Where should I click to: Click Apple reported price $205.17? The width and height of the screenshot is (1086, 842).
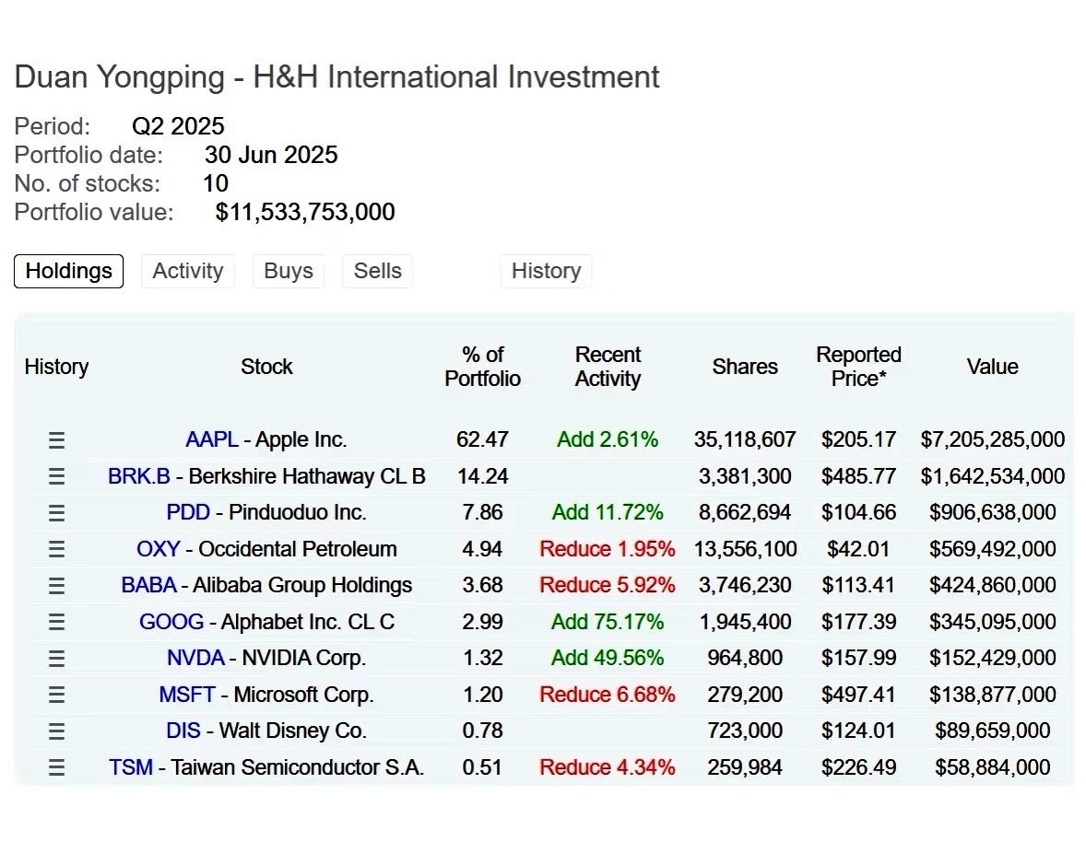(859, 440)
